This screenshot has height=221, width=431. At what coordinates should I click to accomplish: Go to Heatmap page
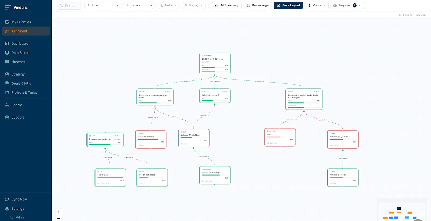(x=26, y=62)
